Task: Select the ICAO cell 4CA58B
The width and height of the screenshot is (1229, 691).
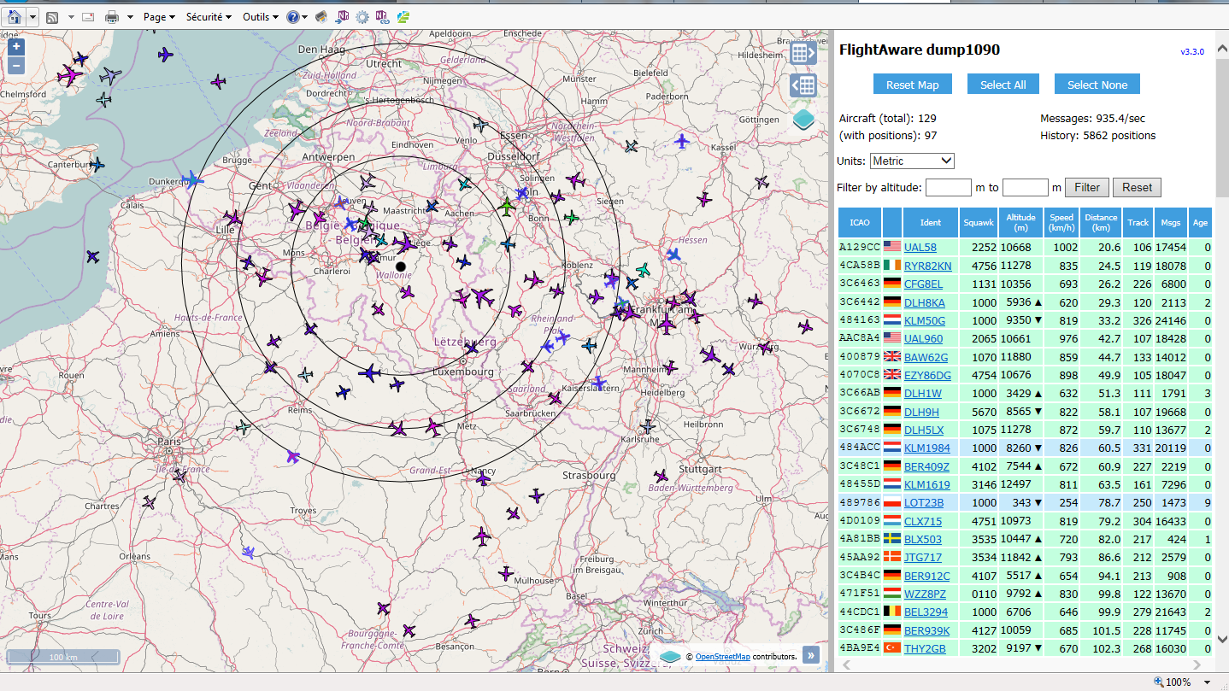Action: click(x=860, y=266)
